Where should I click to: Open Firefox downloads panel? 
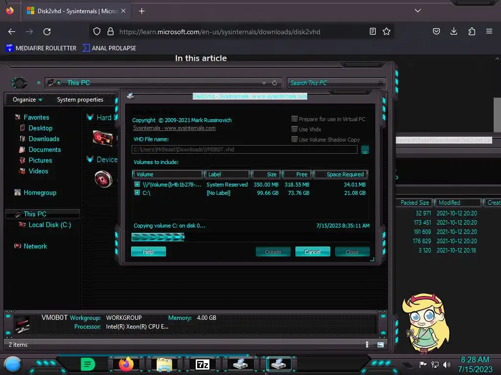click(x=454, y=32)
